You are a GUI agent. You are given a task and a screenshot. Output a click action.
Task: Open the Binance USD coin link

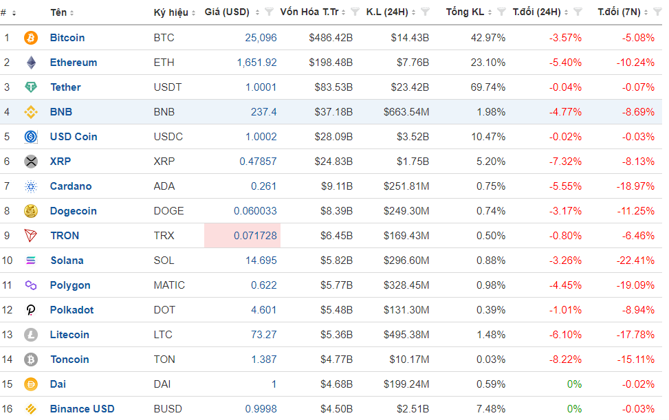click(x=82, y=409)
